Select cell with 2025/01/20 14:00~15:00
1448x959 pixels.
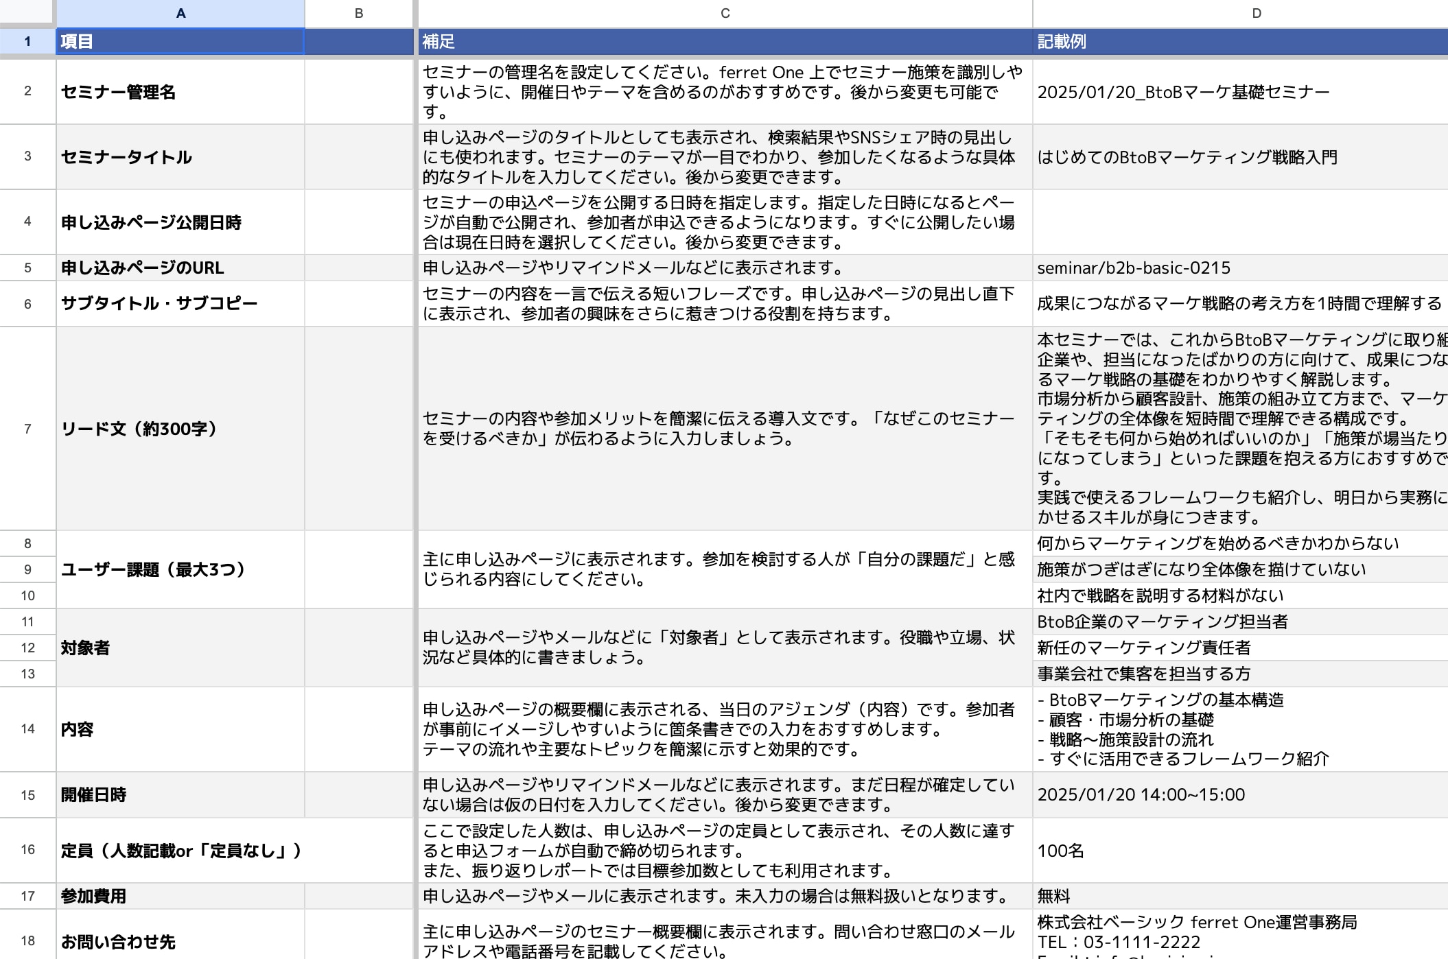[1239, 794]
